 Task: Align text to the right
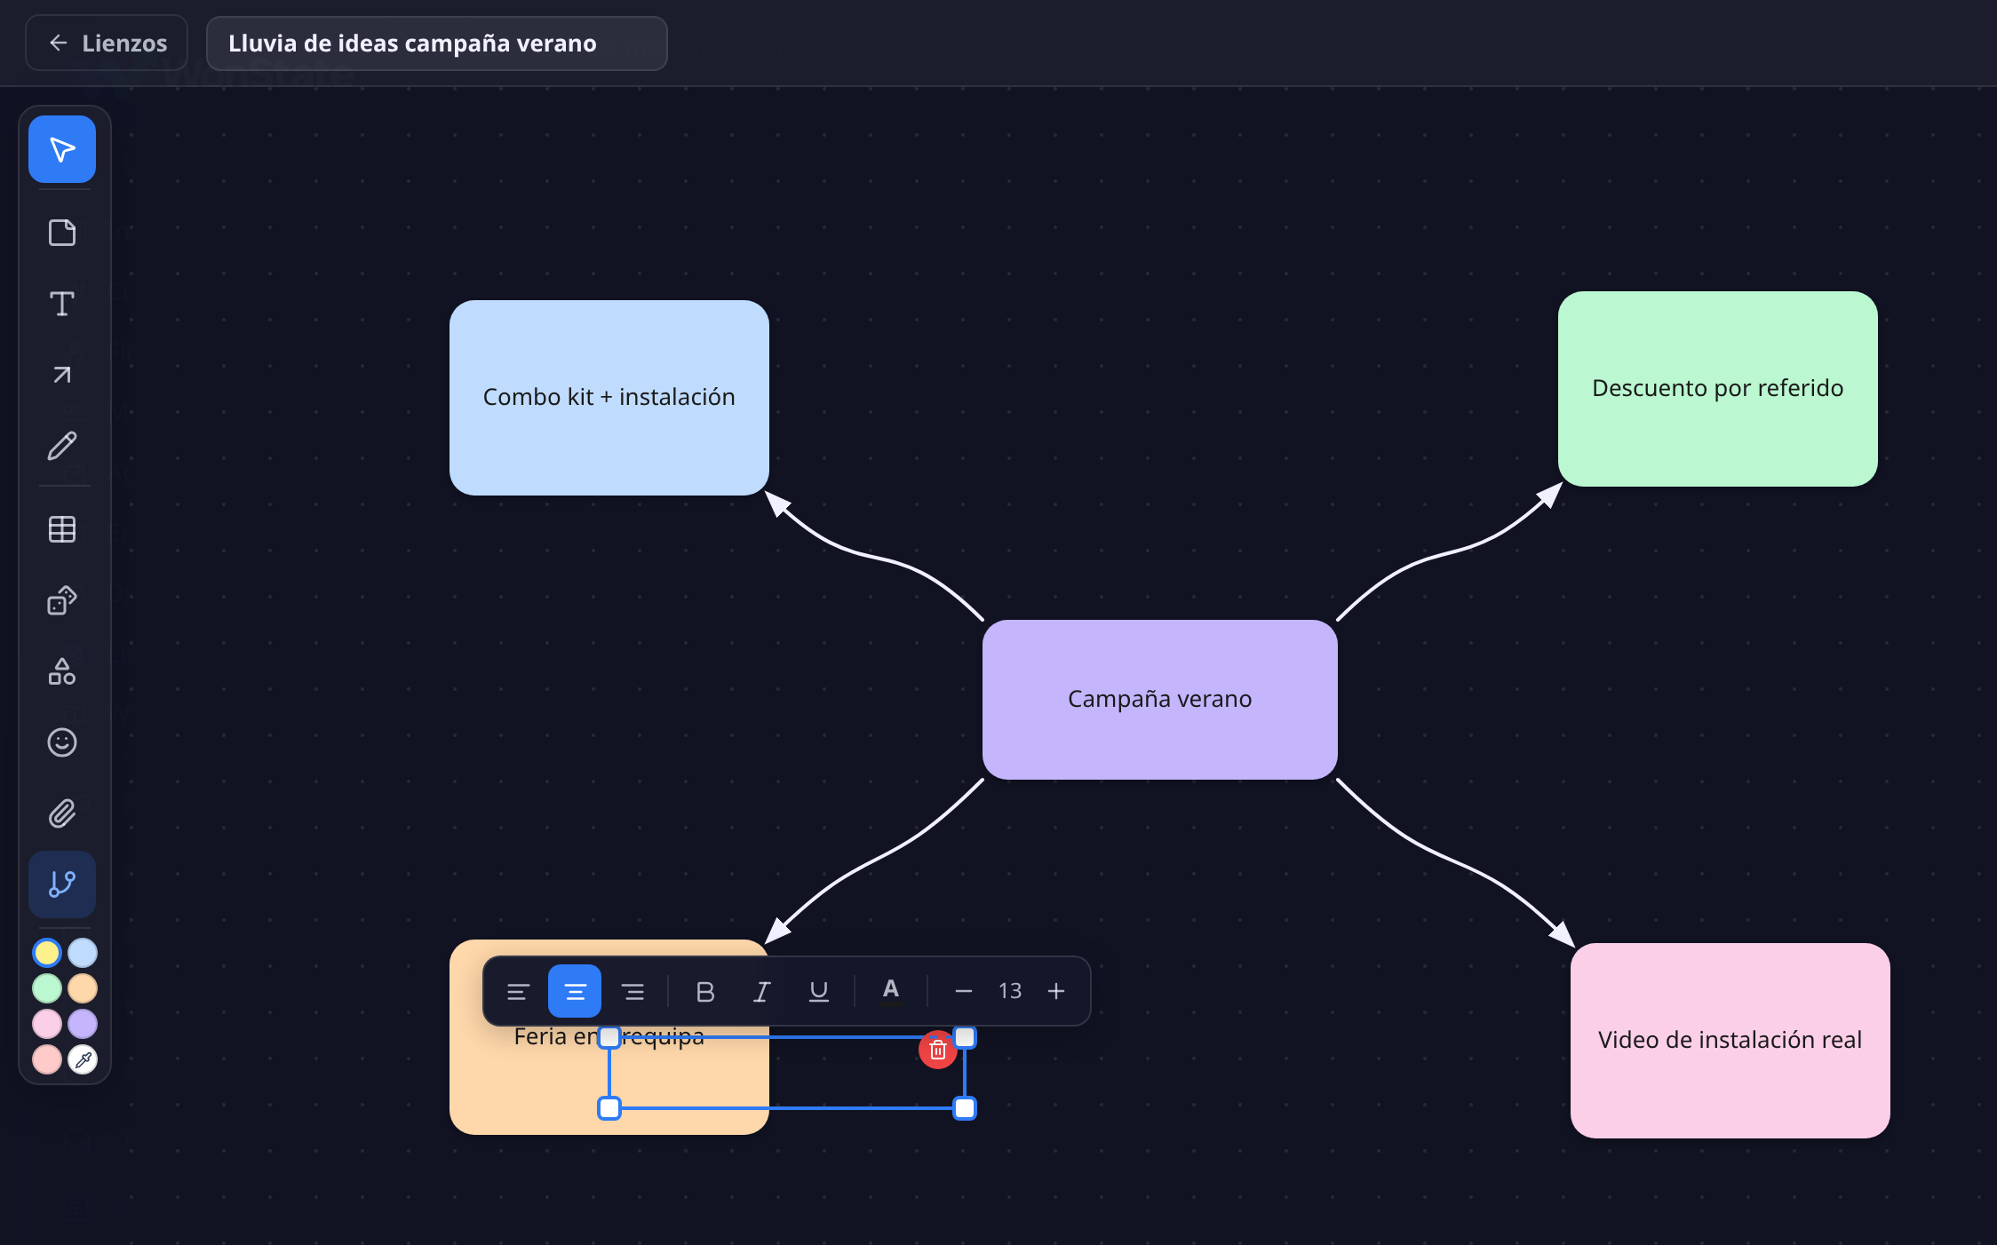(x=633, y=991)
